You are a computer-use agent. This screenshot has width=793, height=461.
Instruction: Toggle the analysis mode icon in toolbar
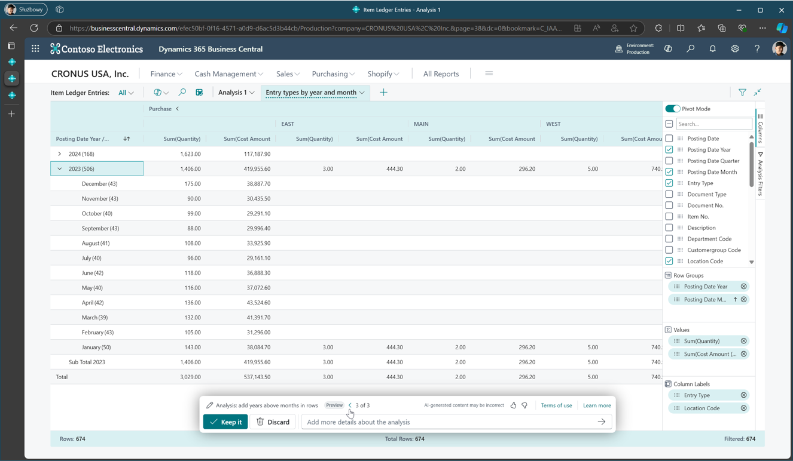click(199, 93)
